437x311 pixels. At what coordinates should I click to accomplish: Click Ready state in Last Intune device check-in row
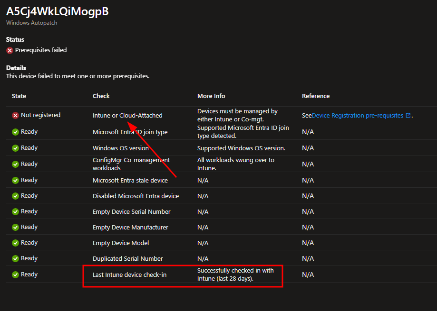29,274
